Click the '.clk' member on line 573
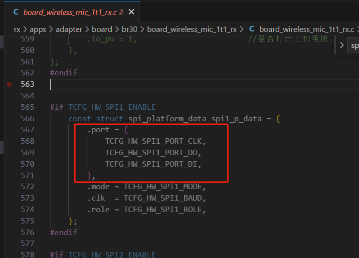 (x=96, y=198)
